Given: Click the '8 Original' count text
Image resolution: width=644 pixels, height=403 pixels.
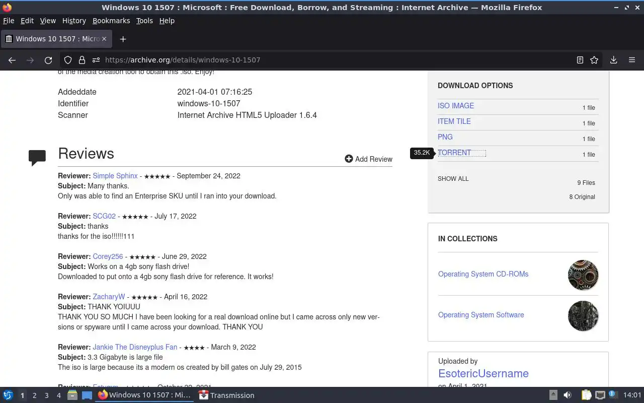Looking at the screenshot, I should (582, 197).
